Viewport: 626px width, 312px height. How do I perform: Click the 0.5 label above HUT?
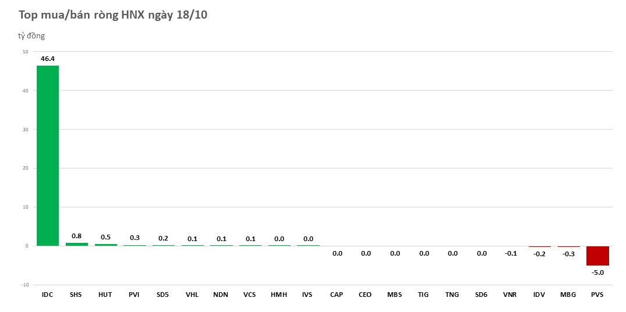(x=105, y=237)
